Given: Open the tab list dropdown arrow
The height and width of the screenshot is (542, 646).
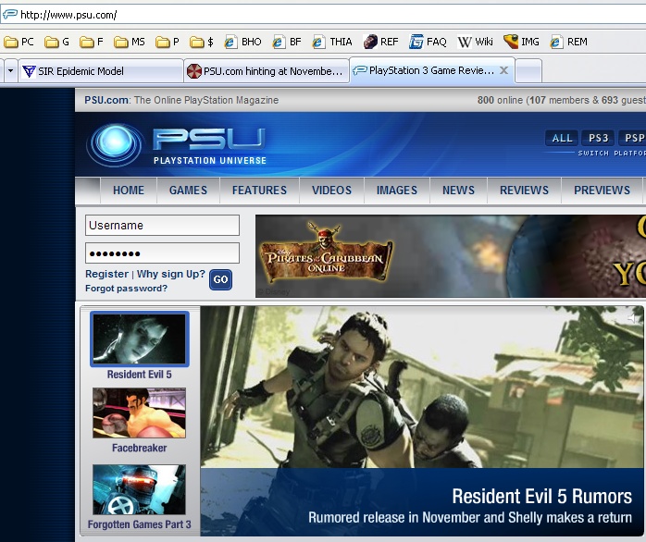Looking at the screenshot, I should (9, 70).
